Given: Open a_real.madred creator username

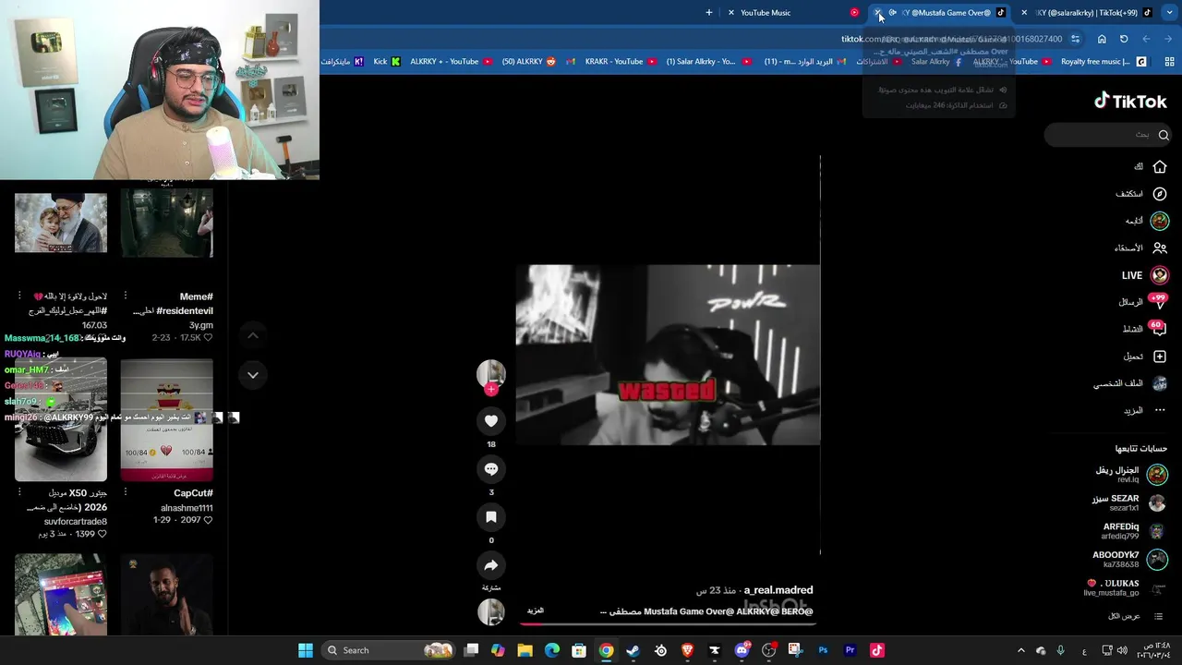Looking at the screenshot, I should 778,590.
